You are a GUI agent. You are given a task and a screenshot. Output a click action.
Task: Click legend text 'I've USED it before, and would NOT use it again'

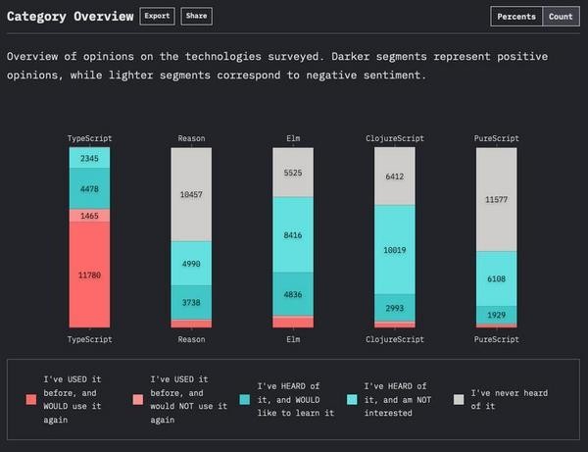point(188,399)
